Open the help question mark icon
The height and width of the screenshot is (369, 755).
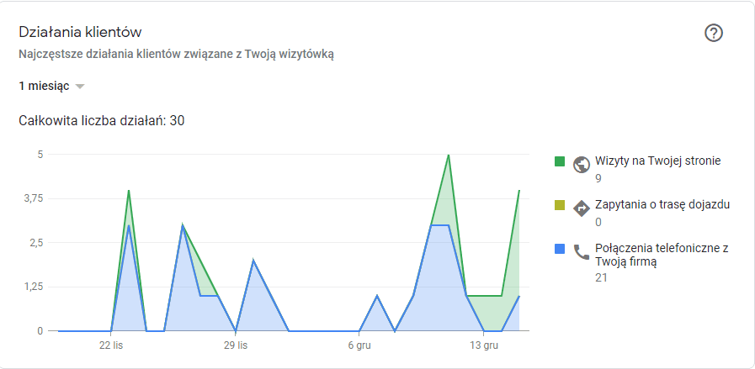coord(714,33)
